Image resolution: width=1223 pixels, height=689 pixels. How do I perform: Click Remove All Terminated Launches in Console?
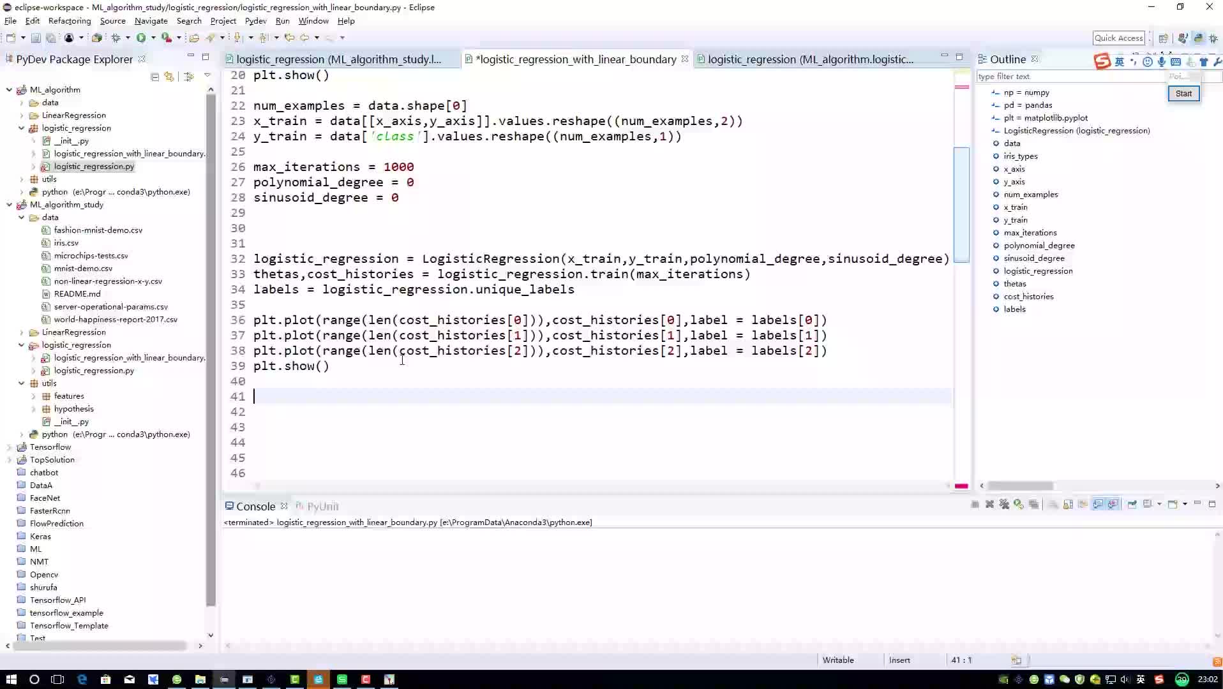1004,504
